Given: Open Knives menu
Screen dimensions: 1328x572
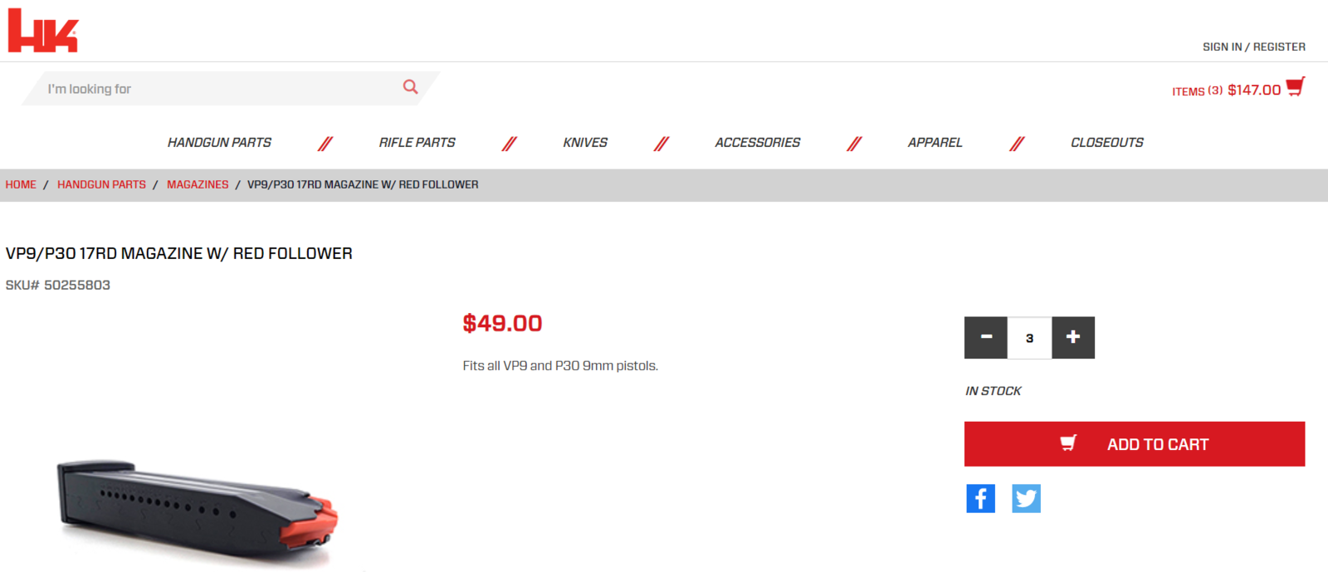Looking at the screenshot, I should click(x=585, y=143).
